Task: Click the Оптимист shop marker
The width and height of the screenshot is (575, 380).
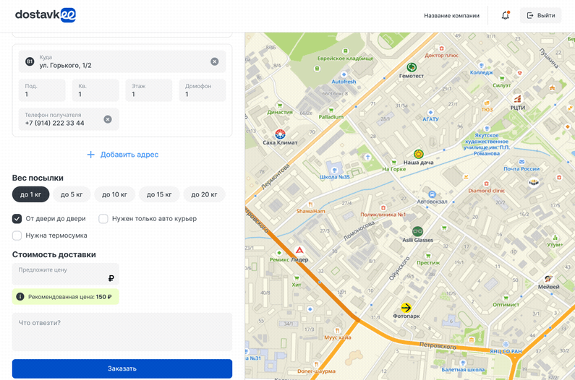Action: (506, 298)
